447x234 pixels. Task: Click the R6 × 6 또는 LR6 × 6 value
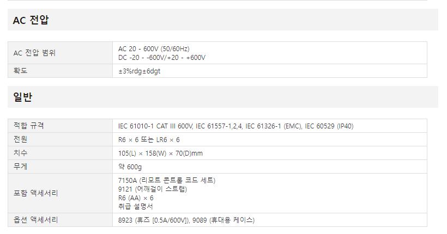pos(149,140)
